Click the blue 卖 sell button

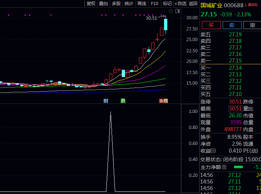[x=232, y=25]
